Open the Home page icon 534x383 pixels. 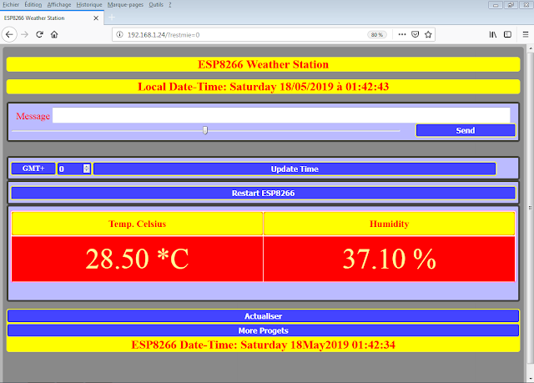[54, 34]
